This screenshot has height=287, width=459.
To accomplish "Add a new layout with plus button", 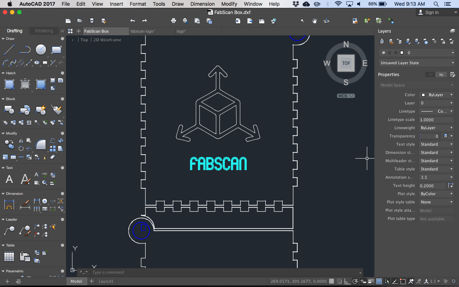I will pyautogui.click(x=91, y=281).
